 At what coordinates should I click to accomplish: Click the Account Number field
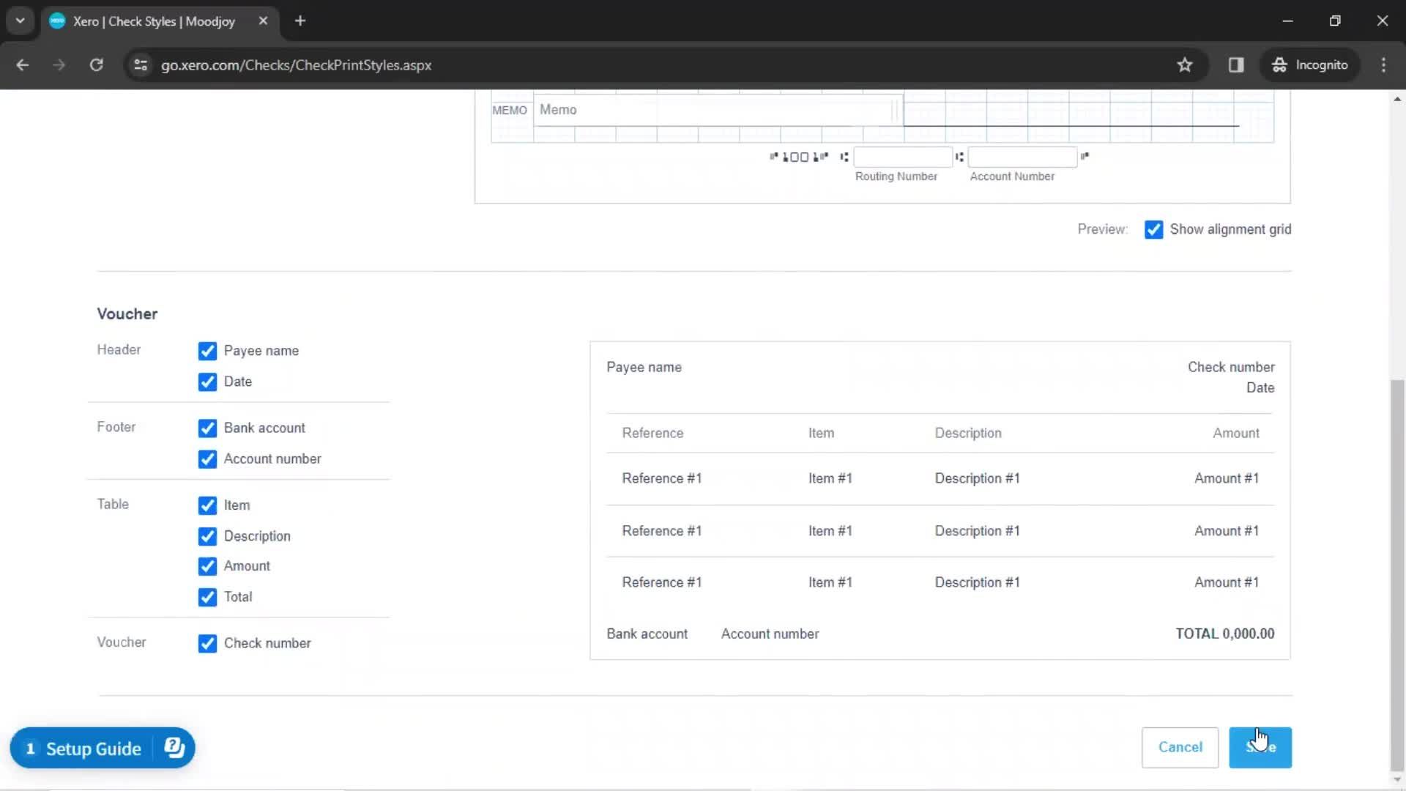1022,157
